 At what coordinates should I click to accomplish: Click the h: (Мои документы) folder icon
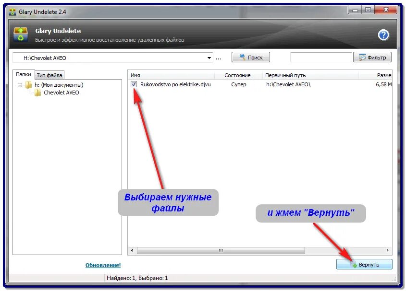click(28, 85)
